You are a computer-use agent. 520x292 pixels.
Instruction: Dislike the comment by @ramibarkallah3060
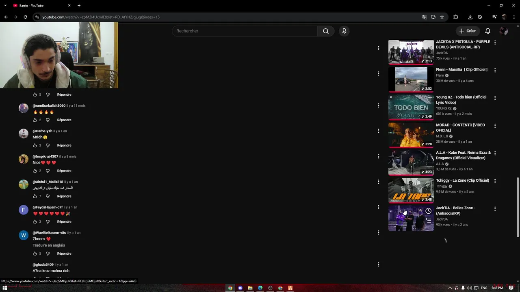click(x=48, y=120)
